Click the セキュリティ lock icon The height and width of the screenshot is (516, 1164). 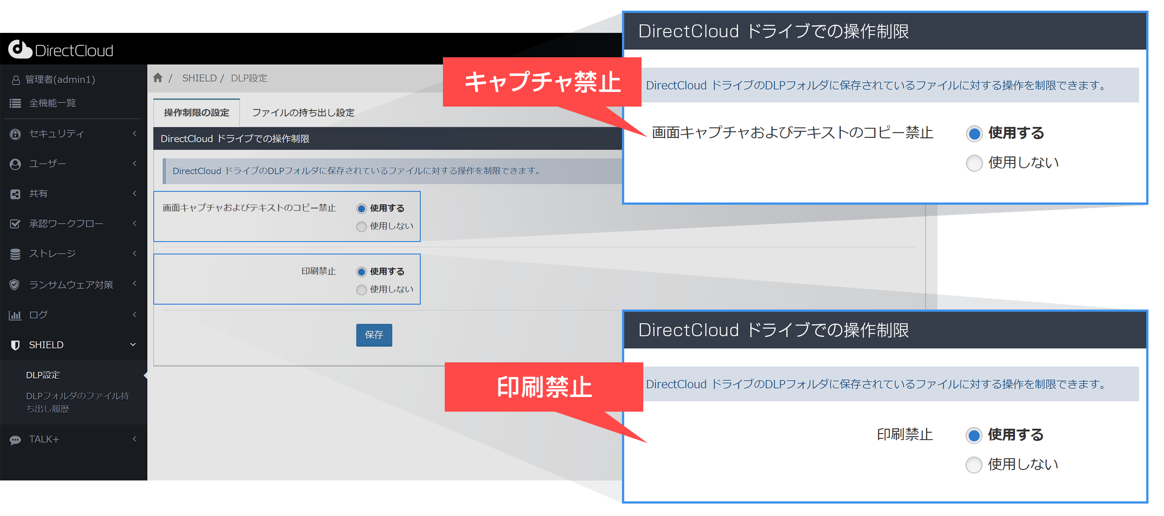coord(16,134)
